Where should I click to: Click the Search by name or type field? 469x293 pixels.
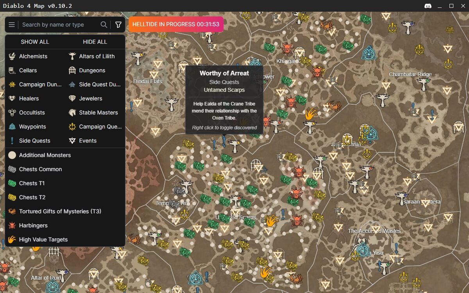pos(59,25)
